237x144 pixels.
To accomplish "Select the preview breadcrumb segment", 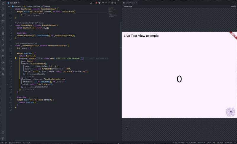I will pos(47,6).
